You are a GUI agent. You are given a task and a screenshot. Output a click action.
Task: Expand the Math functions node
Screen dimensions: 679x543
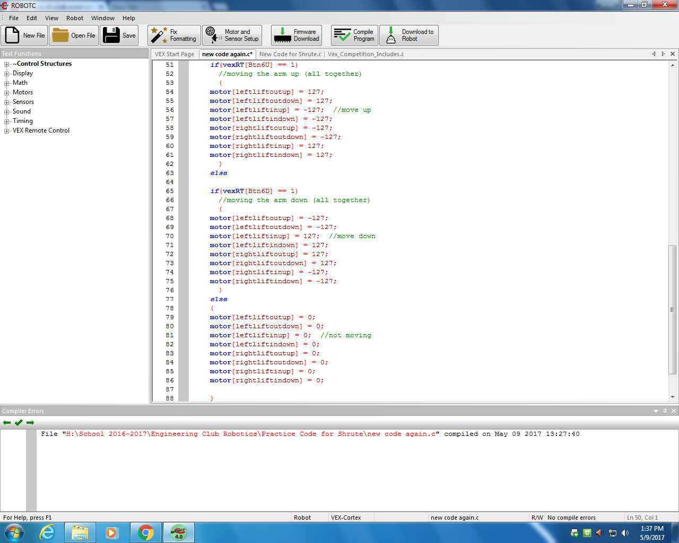tap(7, 83)
